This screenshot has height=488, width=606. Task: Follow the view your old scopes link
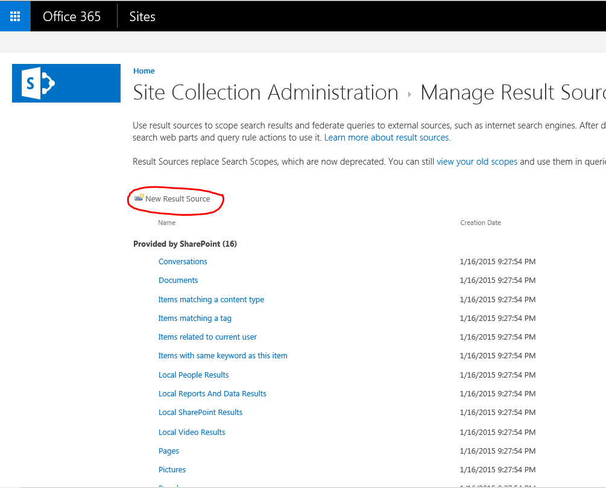477,162
